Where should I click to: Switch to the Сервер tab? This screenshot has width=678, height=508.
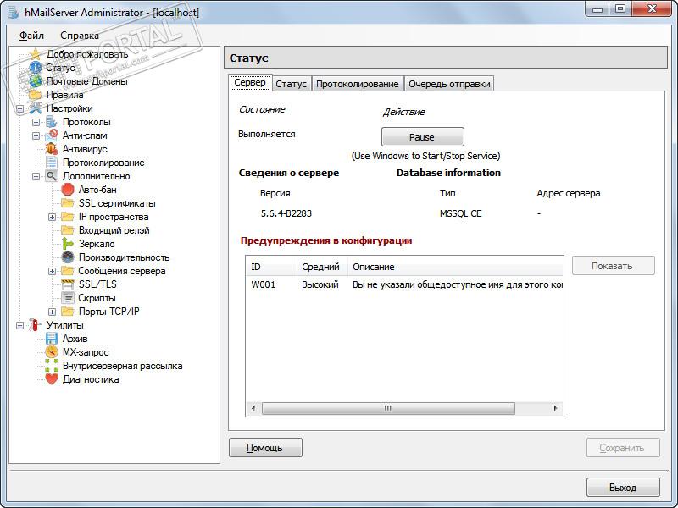250,82
